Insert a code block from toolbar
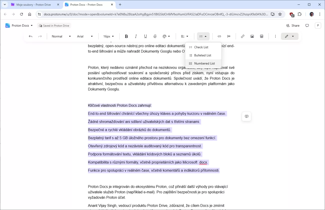 point(219,36)
